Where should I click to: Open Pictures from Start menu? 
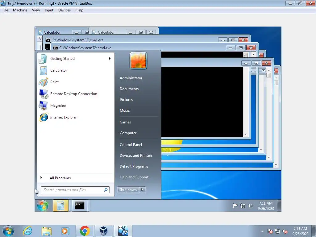click(126, 100)
